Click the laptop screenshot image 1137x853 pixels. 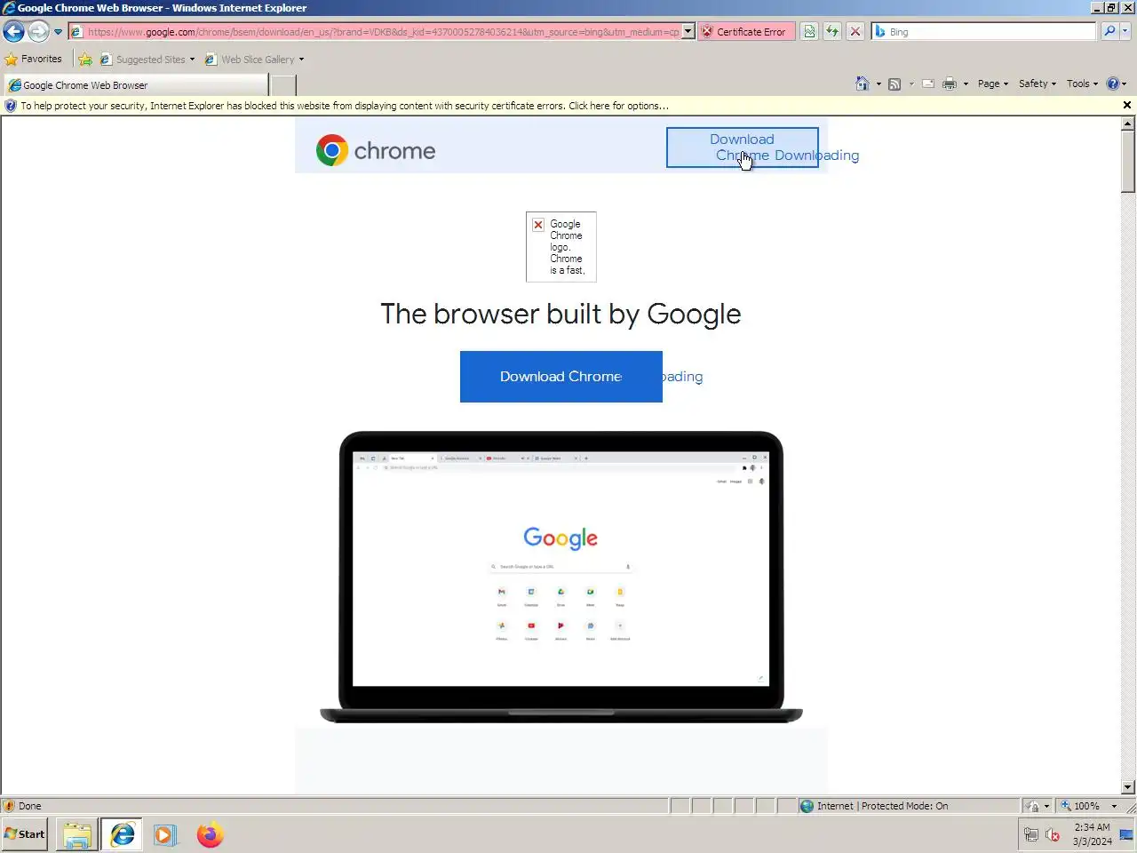click(561, 577)
